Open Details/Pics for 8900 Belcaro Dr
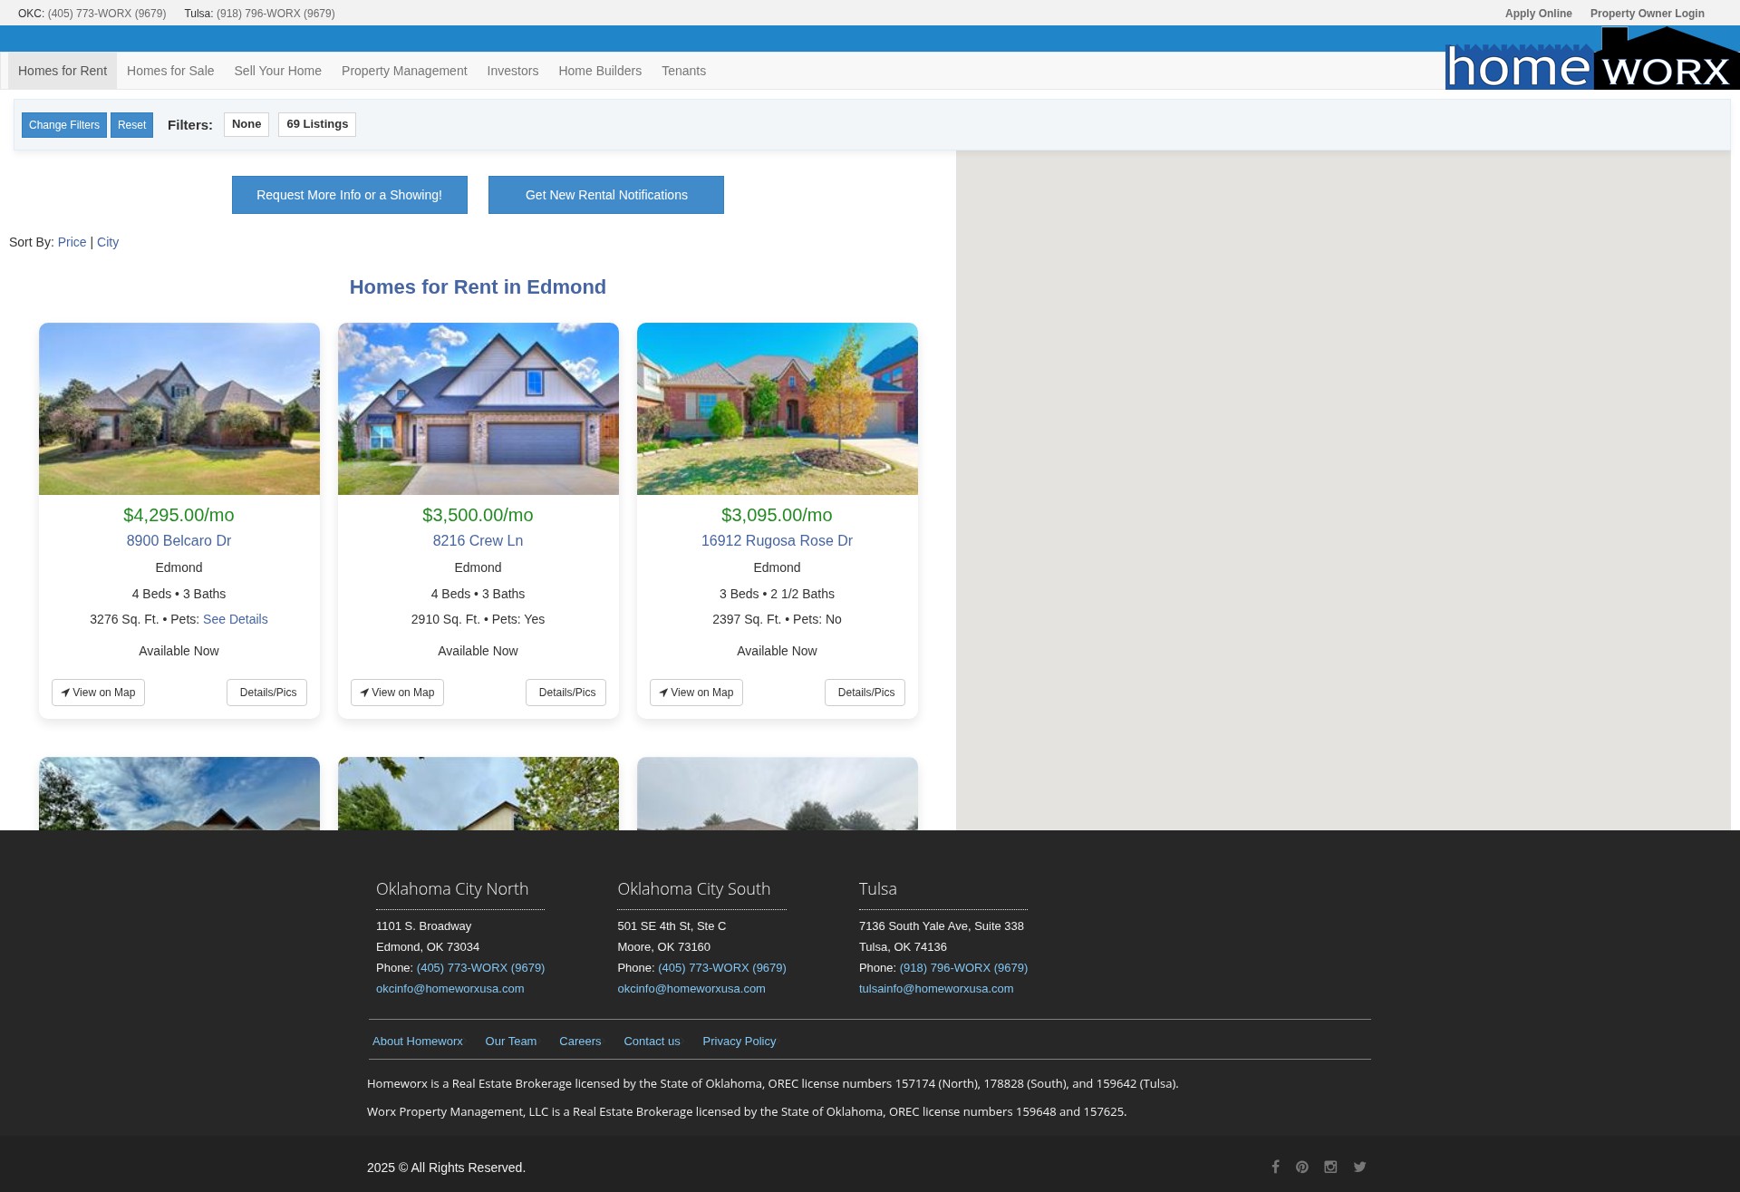The width and height of the screenshot is (1740, 1192). (267, 693)
